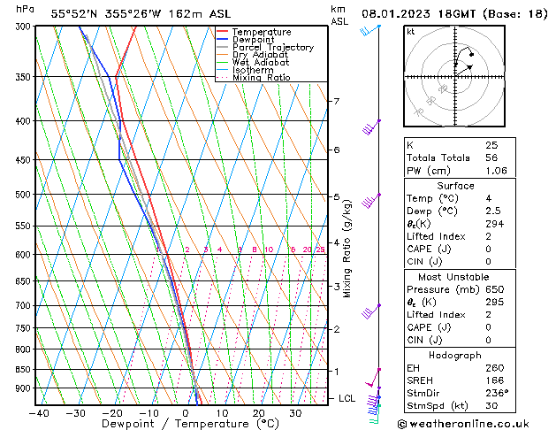556x430 pixels.
Task: Click the 900 pressure level label
Action: tap(25, 388)
